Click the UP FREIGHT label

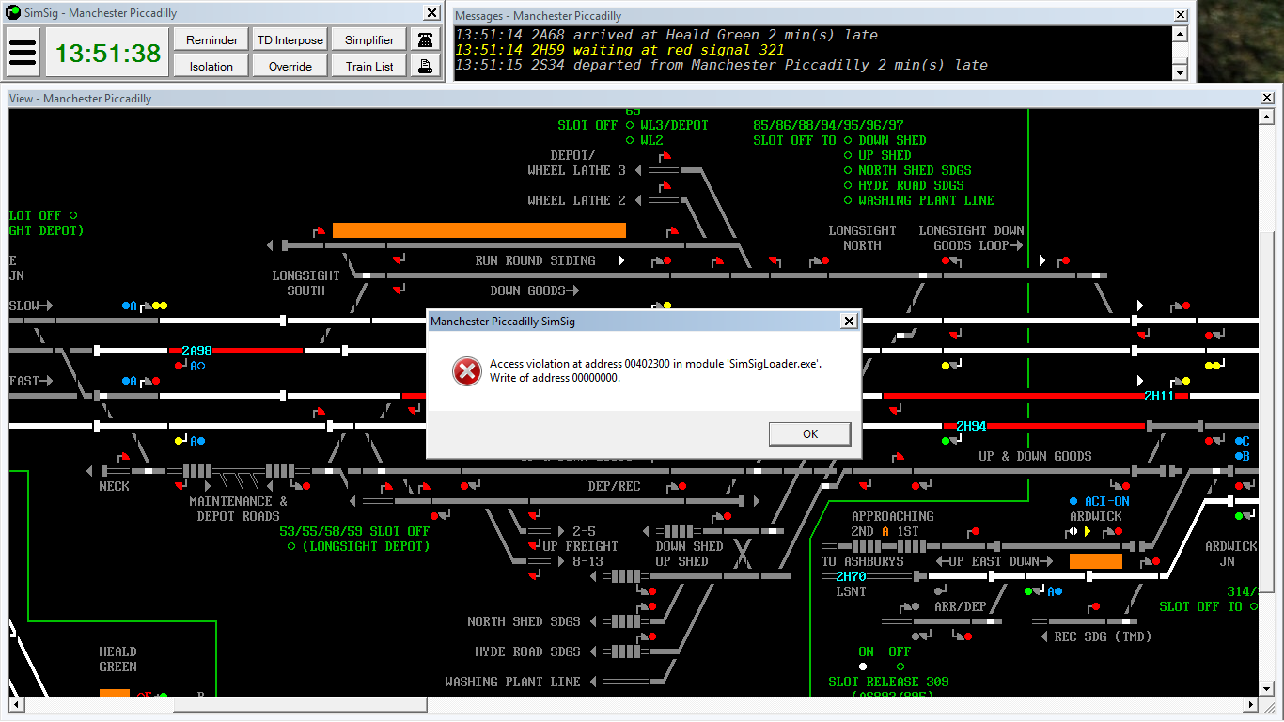(x=580, y=546)
